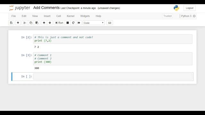This screenshot has height=115, width=205.
Task: Interrupt the kernel with stop icon
Action: coord(68,23)
